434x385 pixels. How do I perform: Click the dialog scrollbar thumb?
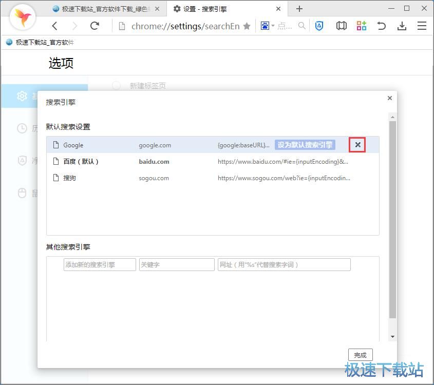pos(392,220)
